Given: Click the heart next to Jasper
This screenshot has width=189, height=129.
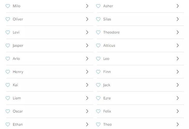Looking at the screenshot, I should [8, 45].
